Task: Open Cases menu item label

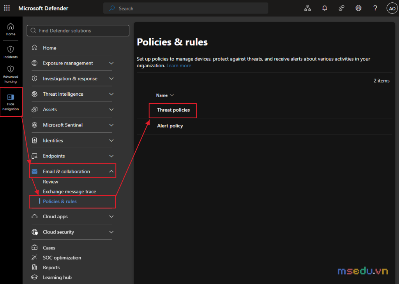Action: pyautogui.click(x=49, y=248)
